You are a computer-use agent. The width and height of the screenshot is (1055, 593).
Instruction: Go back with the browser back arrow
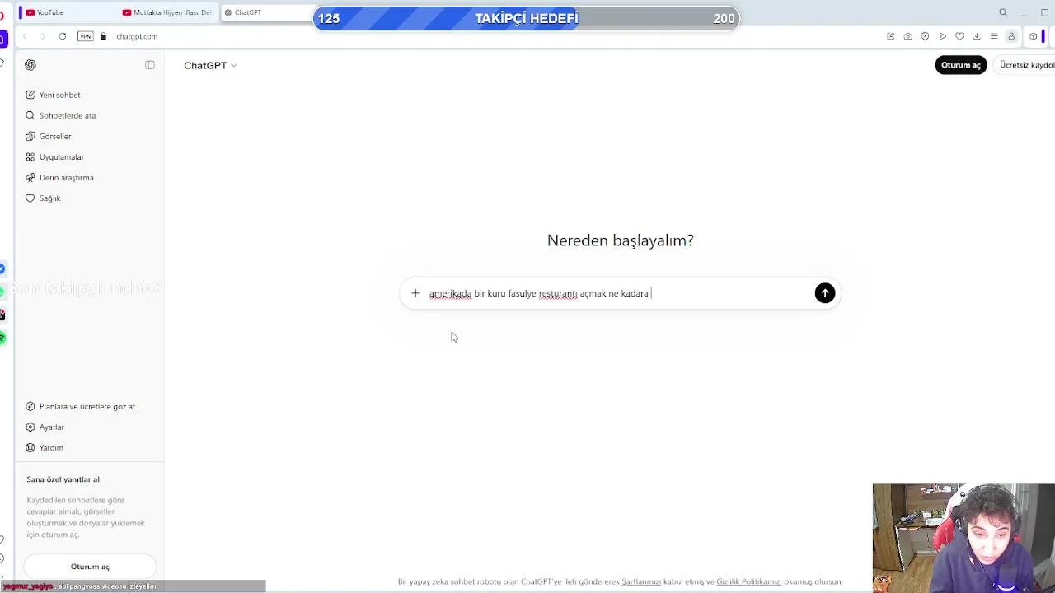[25, 36]
